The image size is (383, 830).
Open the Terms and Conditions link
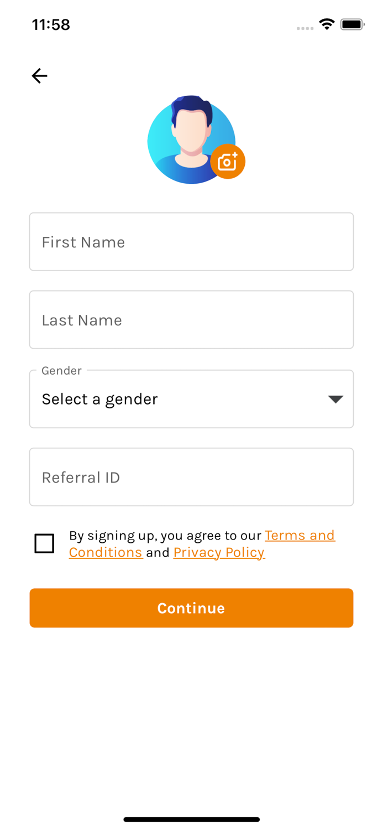click(x=300, y=536)
